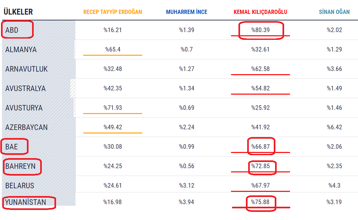358x220 pixels.
Task: Select the Recep Tayyip Erdoğan column header
Action: click(x=112, y=12)
